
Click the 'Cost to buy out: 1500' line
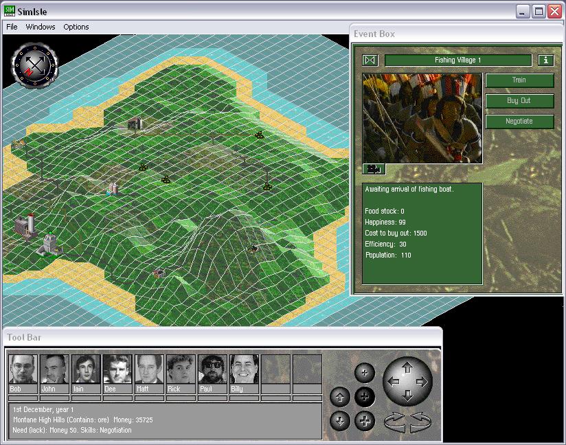click(396, 233)
